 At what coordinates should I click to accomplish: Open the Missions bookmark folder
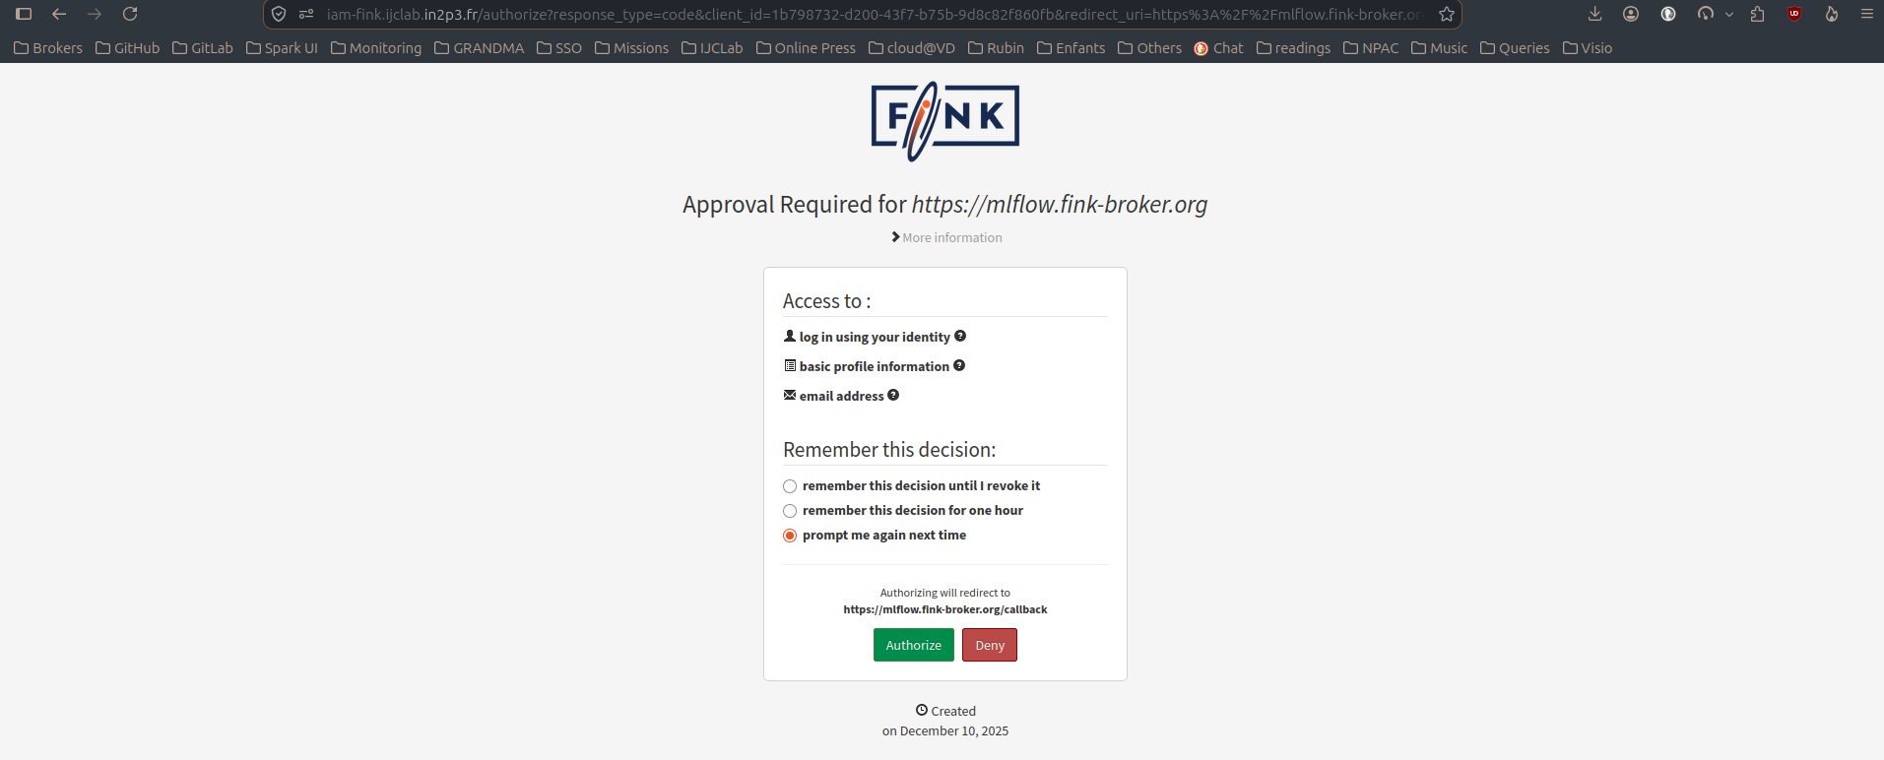631,48
